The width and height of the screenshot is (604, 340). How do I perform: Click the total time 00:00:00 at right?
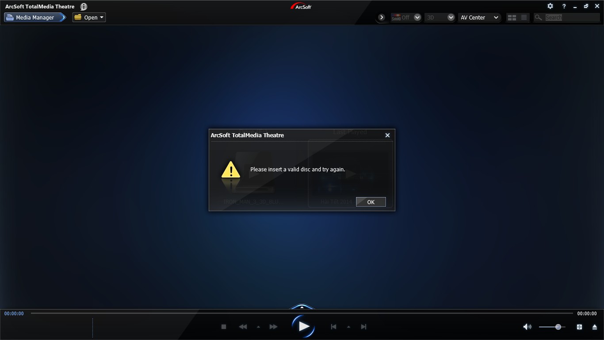pyautogui.click(x=587, y=313)
